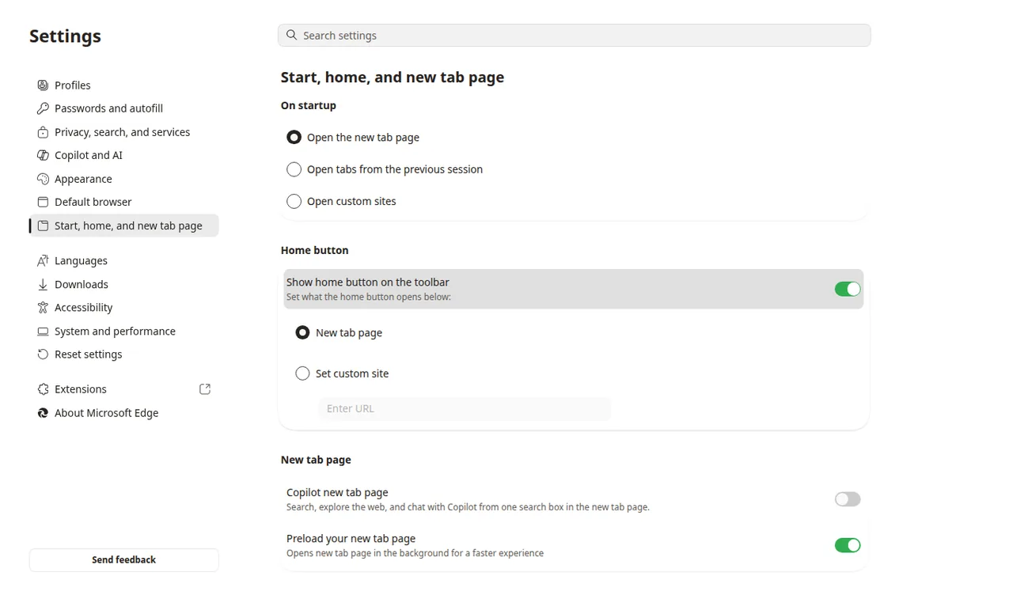Open the Reset settings section
This screenshot has width=1013, height=595.
(123, 354)
